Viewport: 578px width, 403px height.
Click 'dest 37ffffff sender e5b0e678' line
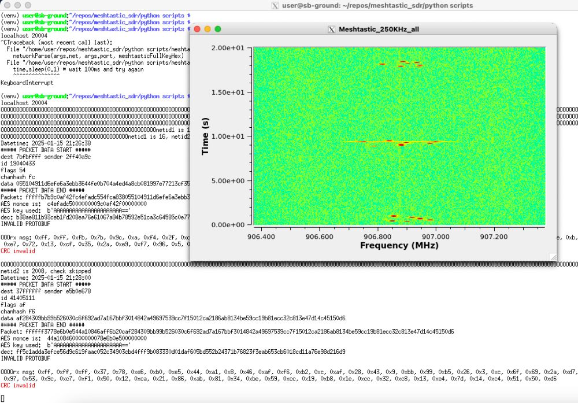tap(46, 291)
